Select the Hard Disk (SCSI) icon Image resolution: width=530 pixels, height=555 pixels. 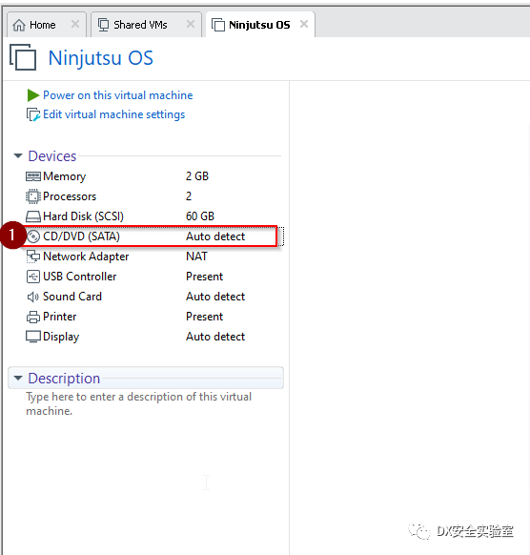(33, 216)
